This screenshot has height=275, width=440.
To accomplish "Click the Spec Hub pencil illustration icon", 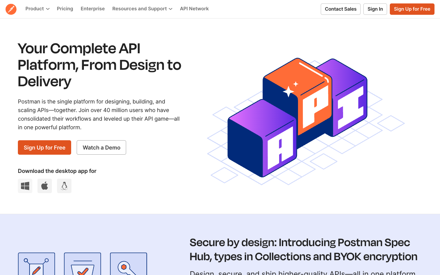I will tap(36, 264).
